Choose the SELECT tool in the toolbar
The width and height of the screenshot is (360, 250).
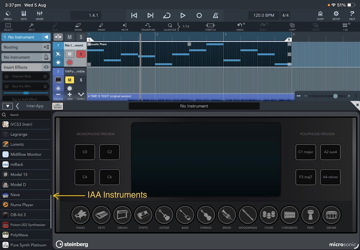click(8, 27)
